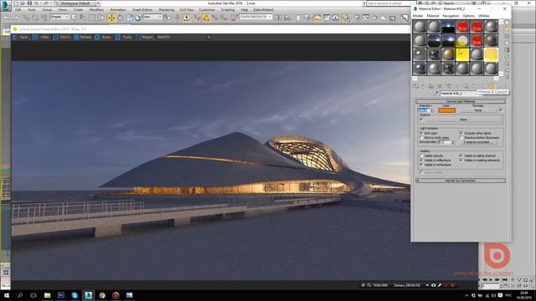Screen dimensions: 536x301
Task: Click the Undo arrow in main toolbar
Action: [7, 18]
